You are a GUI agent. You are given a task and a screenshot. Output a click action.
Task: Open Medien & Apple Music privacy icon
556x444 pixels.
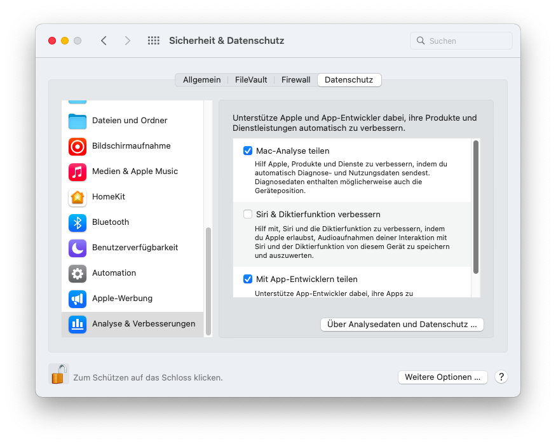[78, 172]
